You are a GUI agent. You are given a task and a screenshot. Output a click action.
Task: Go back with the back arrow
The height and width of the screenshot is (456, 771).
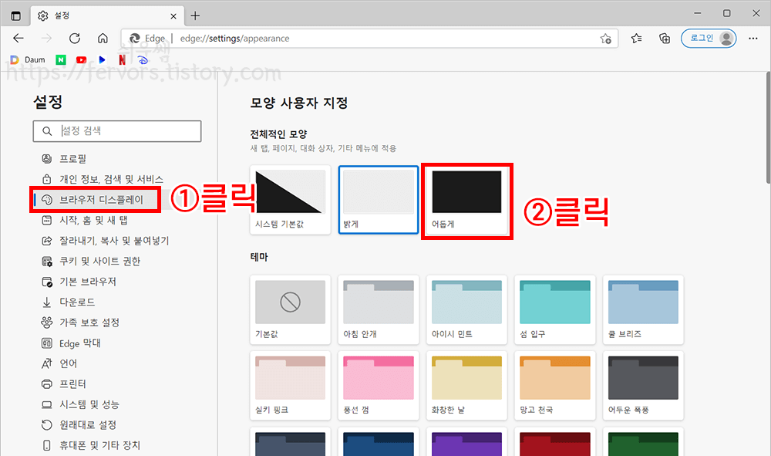[x=19, y=39]
